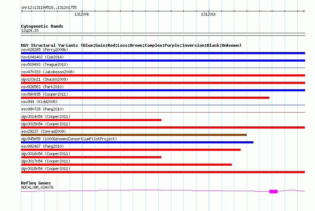Select the red loss bar under nsv470333
The height and width of the screenshot is (211, 315).
(163, 75)
